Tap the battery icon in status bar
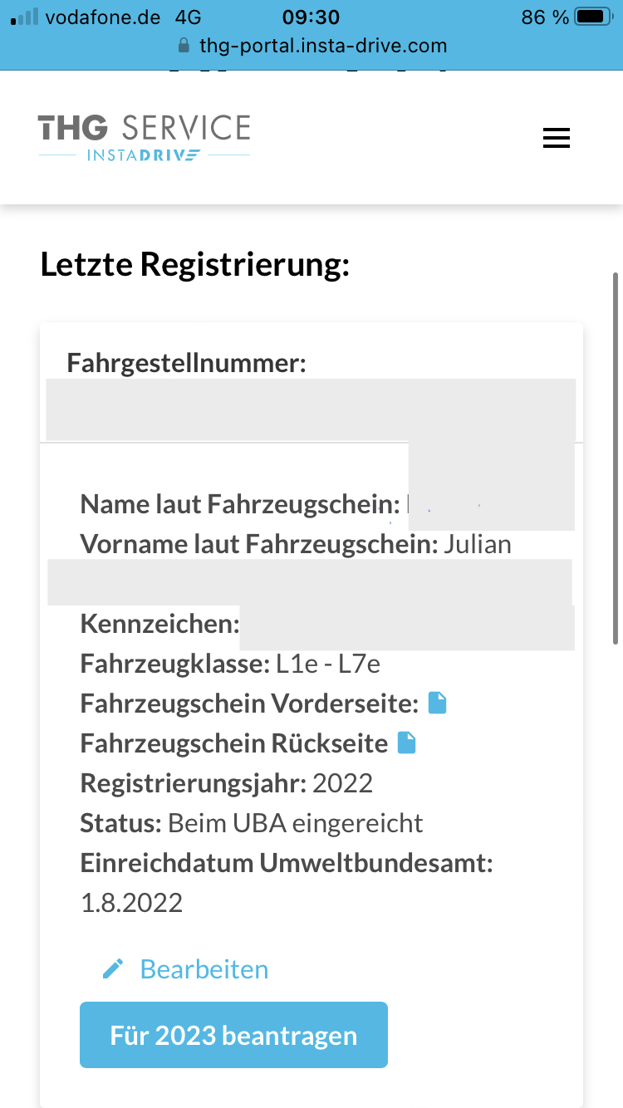 [x=593, y=17]
